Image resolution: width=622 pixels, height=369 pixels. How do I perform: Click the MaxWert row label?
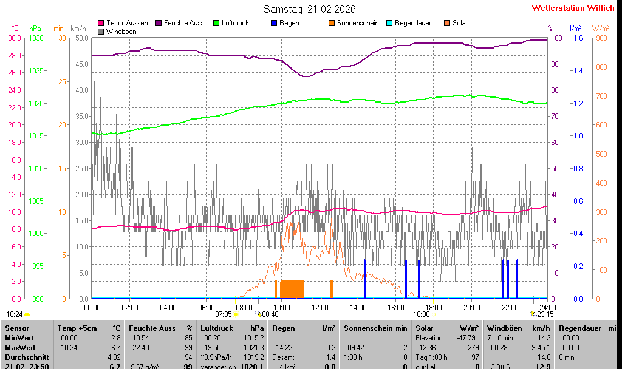[x=21, y=348]
